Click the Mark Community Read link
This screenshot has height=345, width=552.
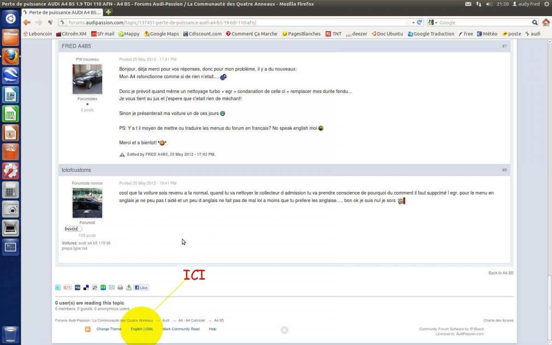[181, 329]
